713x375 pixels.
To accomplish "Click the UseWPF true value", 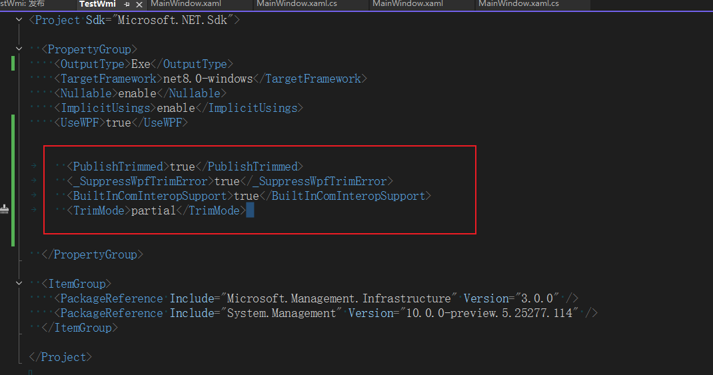I will [x=119, y=123].
